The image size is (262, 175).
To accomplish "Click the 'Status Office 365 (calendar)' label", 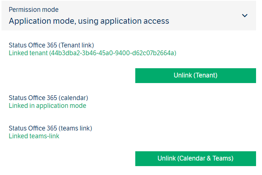I will (48, 98).
